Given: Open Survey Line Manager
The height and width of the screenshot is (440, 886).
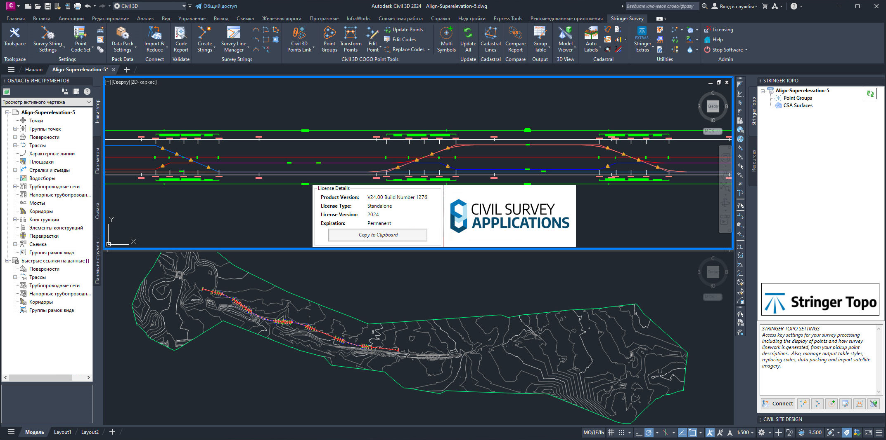Looking at the screenshot, I should coord(234,39).
